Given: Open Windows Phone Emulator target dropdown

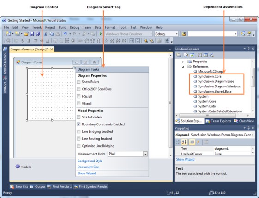Looking at the screenshot, I should [x=151, y=34].
